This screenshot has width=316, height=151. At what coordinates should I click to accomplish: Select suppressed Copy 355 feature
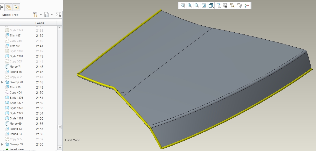[x=16, y=139]
